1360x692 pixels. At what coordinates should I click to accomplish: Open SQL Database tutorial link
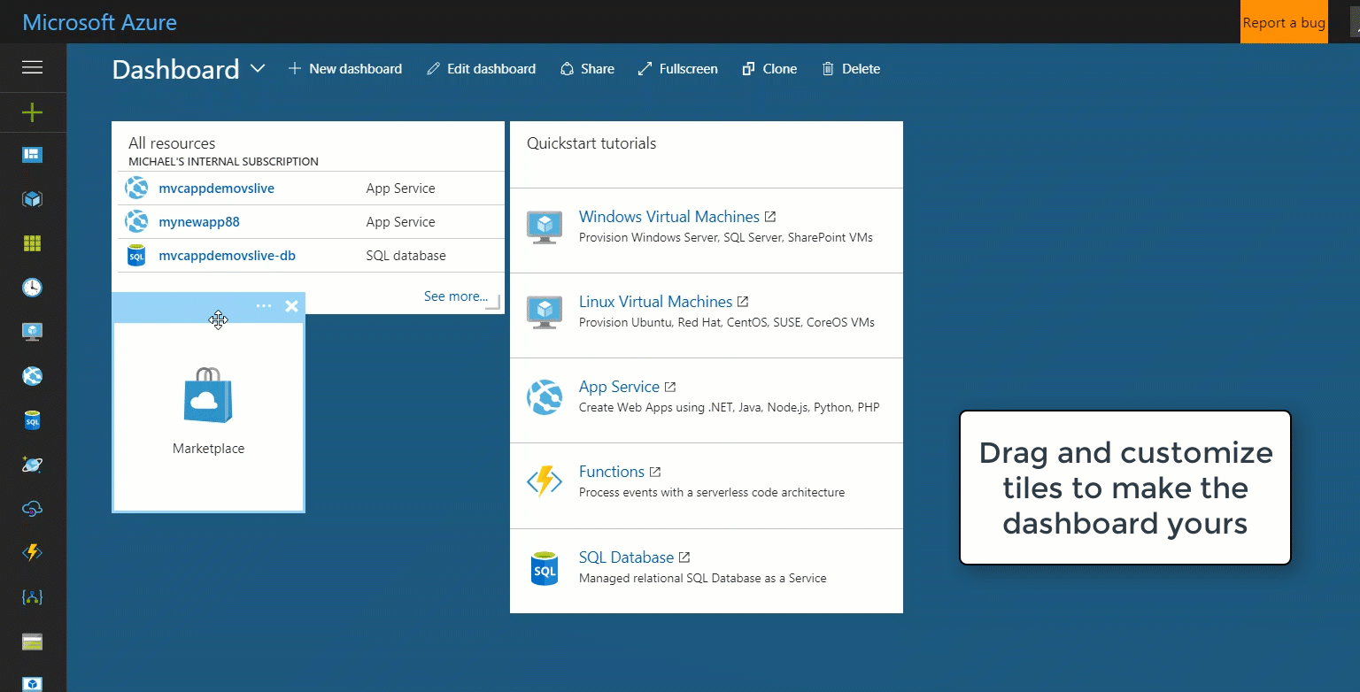coord(626,557)
